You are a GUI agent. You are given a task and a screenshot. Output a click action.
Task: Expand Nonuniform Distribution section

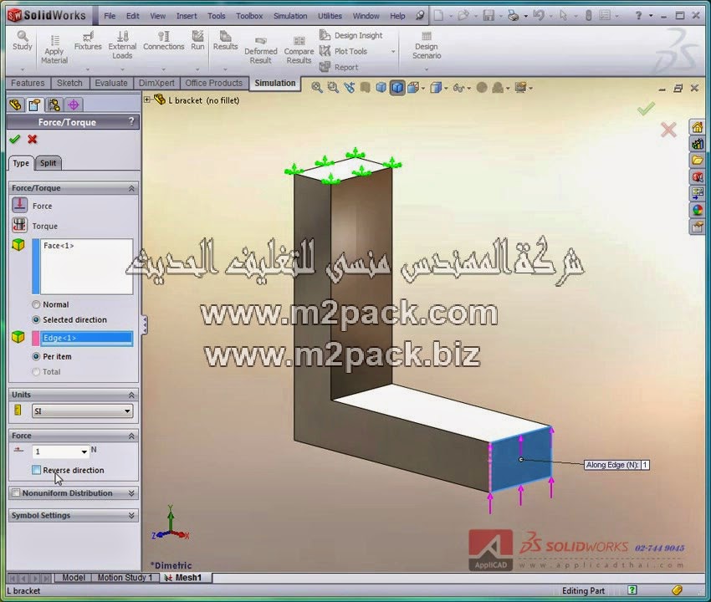tap(131, 492)
